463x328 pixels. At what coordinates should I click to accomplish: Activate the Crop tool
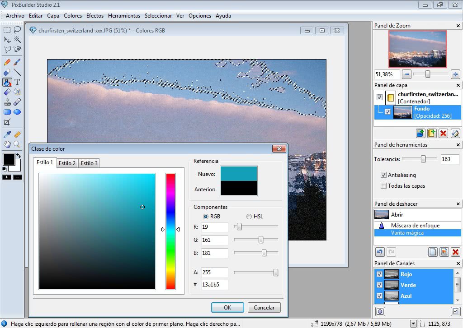(7, 122)
